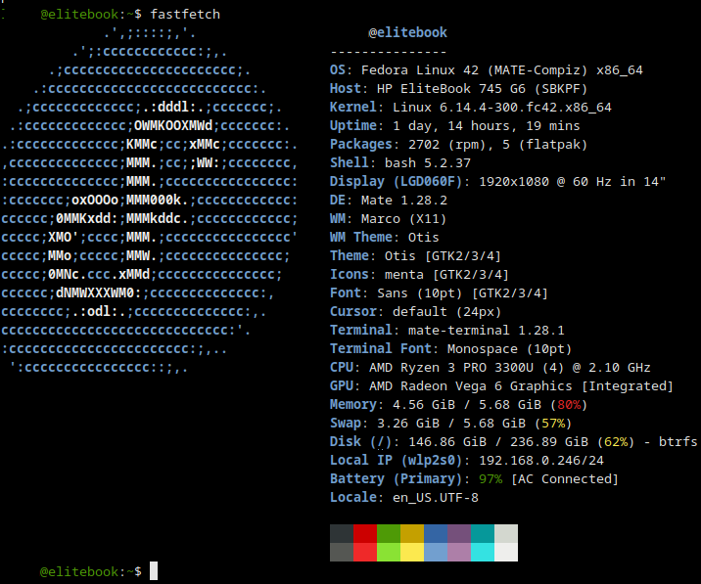Click the 'WM Theme' label
Screen dimensions: 701x584
click(361, 238)
